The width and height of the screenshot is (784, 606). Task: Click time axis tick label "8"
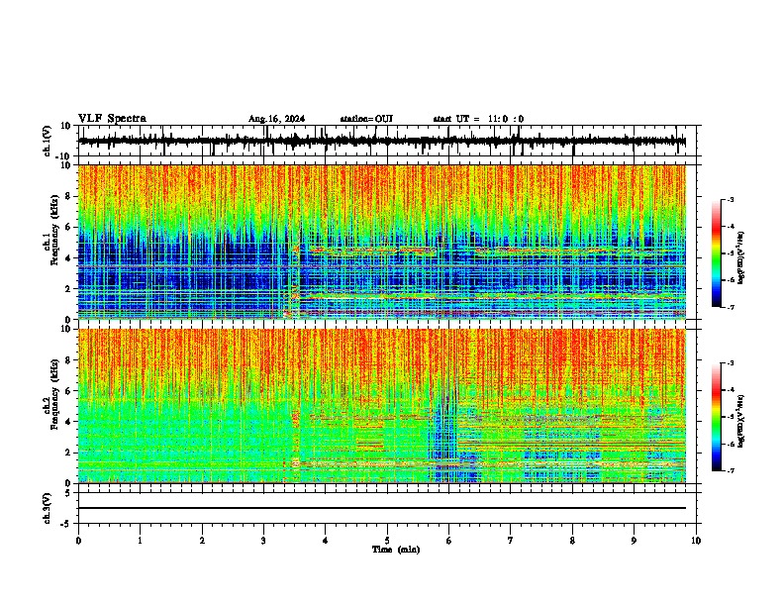tap(572, 541)
